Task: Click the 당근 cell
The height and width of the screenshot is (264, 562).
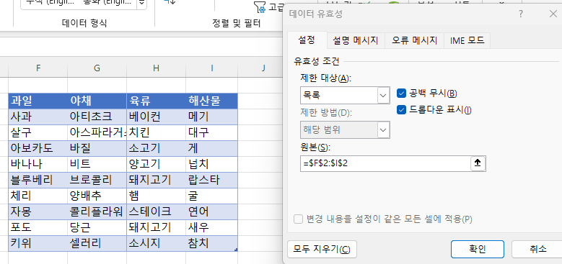Action: [x=97, y=227]
